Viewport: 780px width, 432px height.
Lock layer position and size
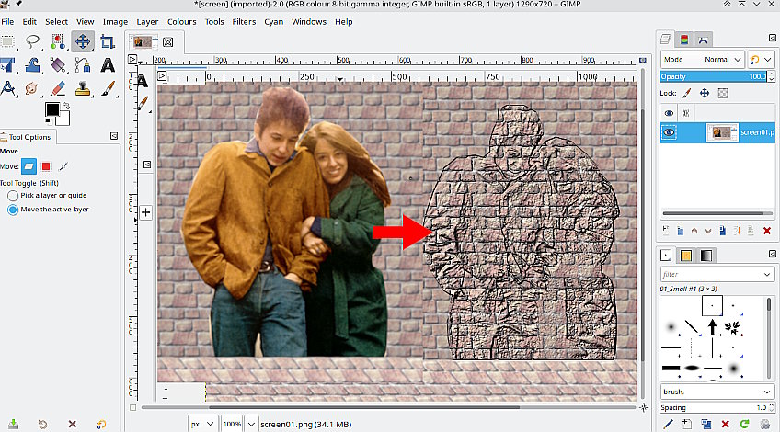(705, 93)
